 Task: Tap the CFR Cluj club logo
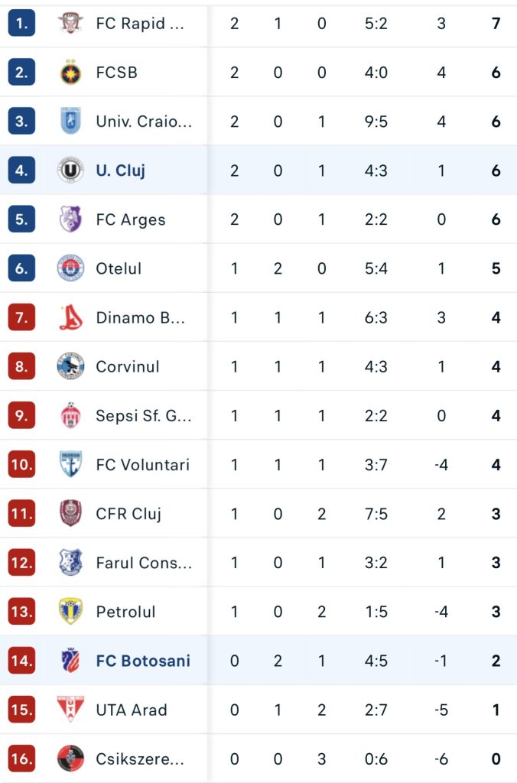(70, 513)
